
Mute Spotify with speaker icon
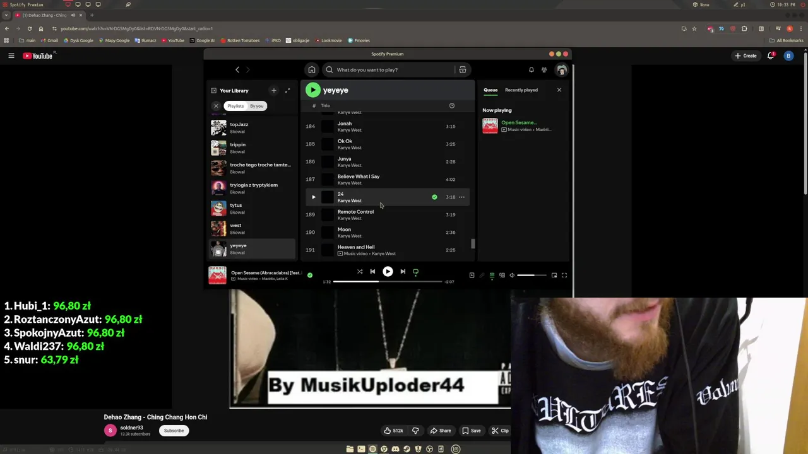pos(512,276)
